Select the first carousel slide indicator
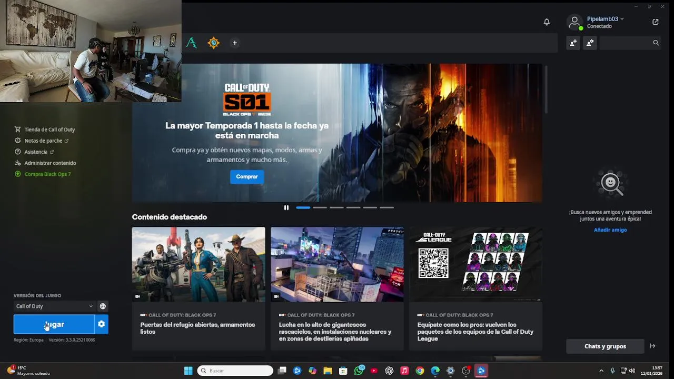Image resolution: width=674 pixels, height=379 pixels. 303,207
